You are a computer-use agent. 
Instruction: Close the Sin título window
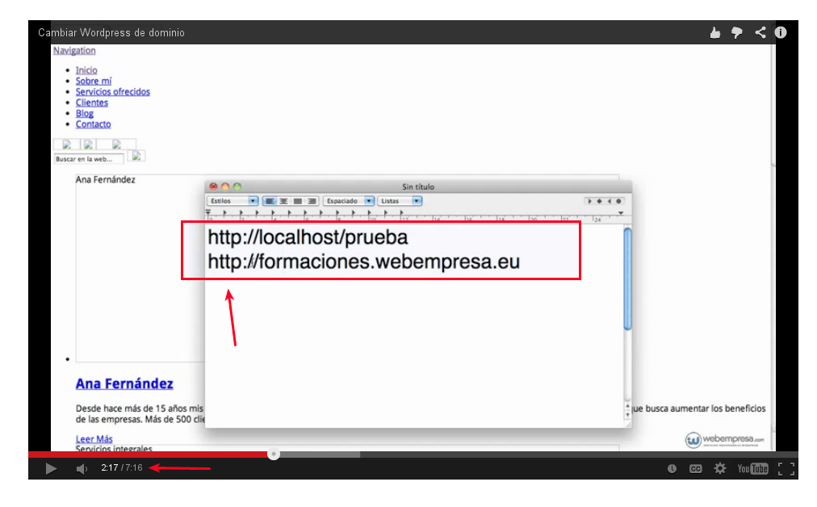(x=214, y=186)
